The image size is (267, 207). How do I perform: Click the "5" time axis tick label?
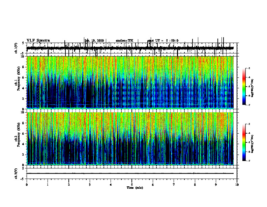point(132,185)
